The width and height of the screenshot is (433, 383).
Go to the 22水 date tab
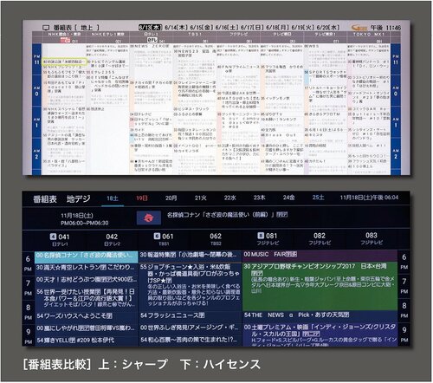230,198
